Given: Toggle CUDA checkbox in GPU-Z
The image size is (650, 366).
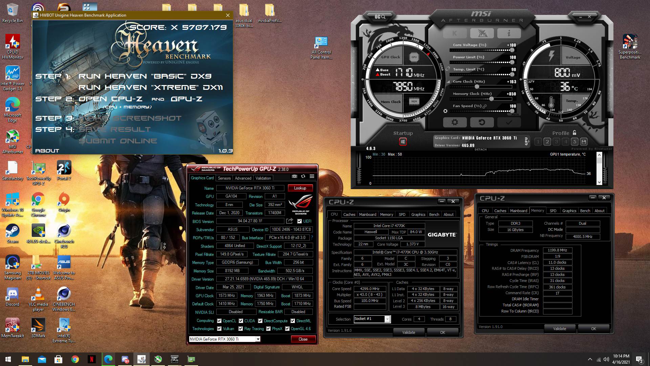Looking at the screenshot, I should tap(241, 321).
